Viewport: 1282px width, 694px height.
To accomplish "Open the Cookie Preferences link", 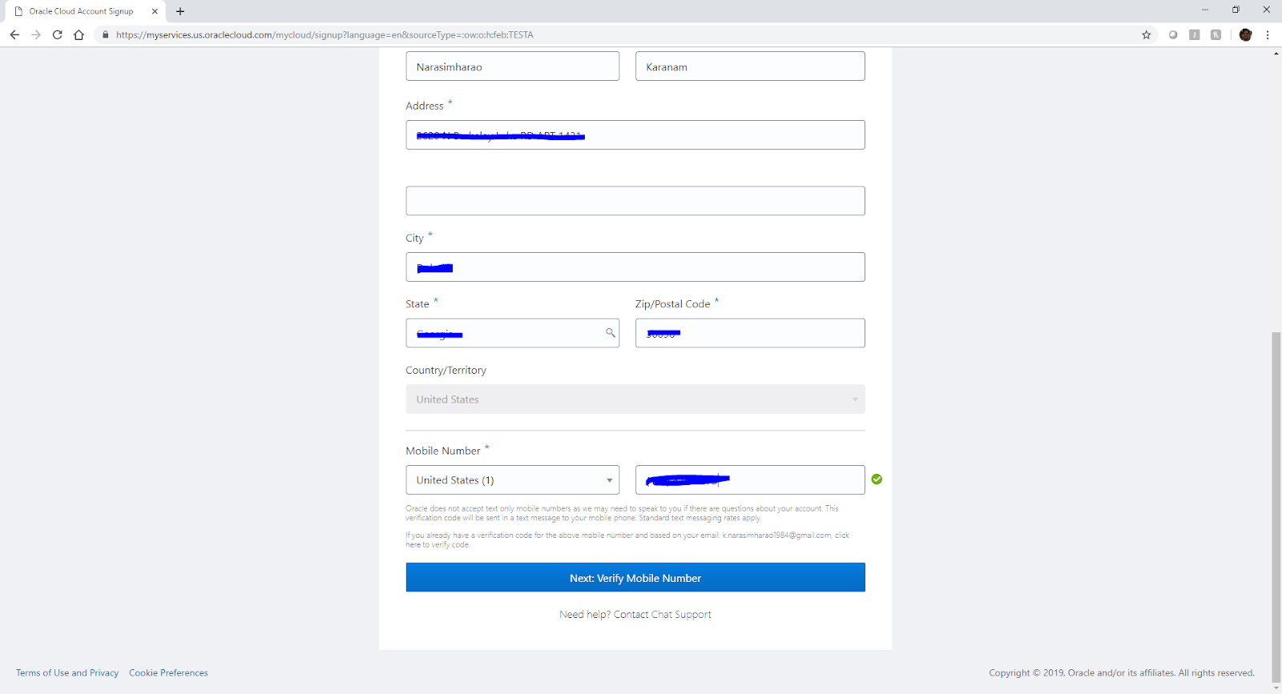I will pyautogui.click(x=168, y=673).
